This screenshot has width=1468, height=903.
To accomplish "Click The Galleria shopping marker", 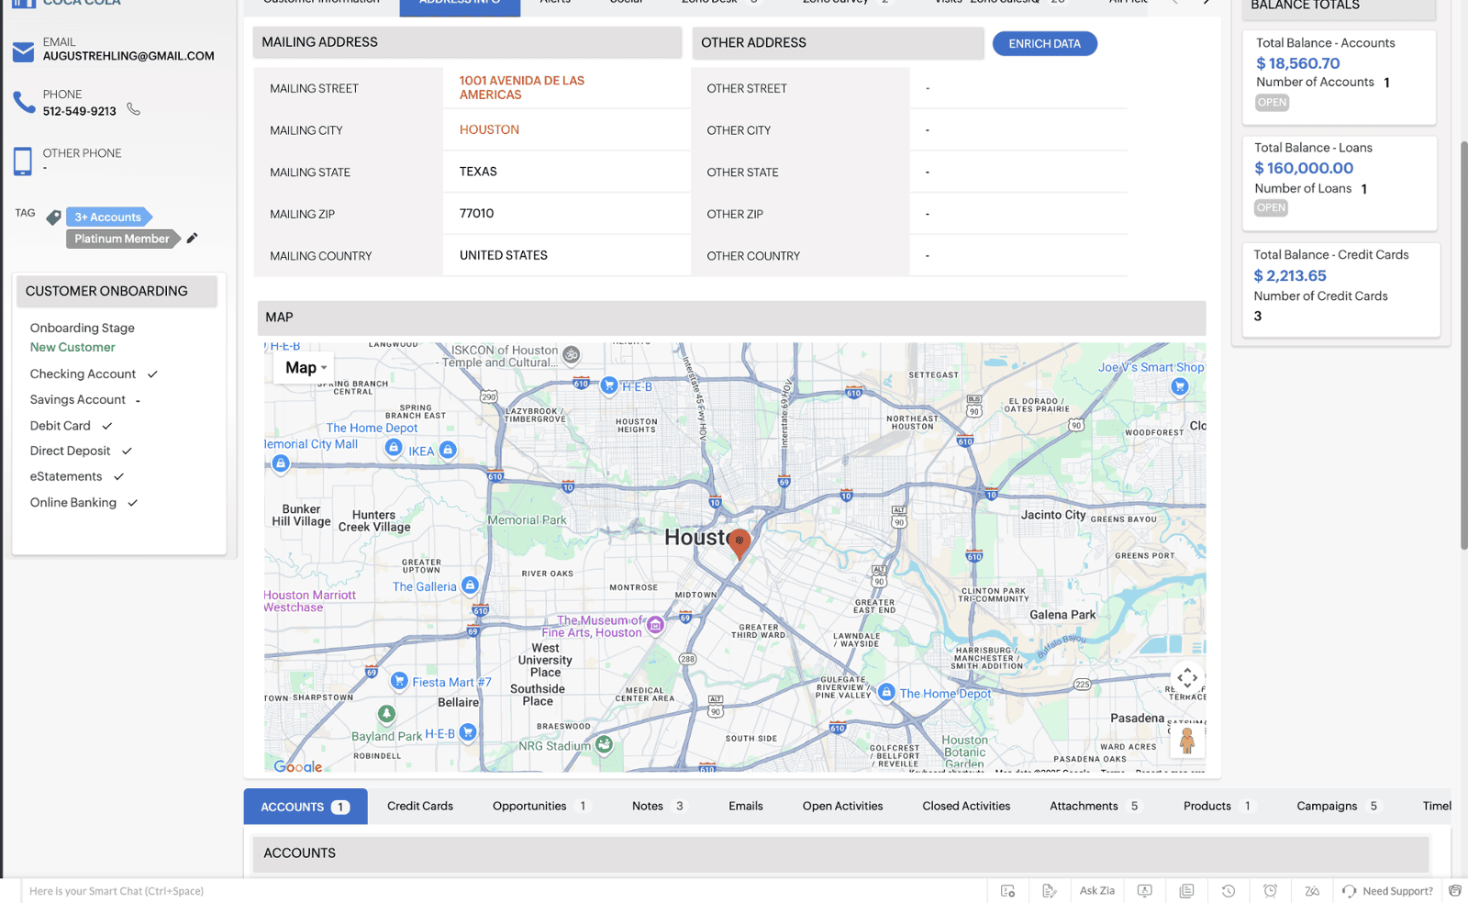I will coord(470,585).
